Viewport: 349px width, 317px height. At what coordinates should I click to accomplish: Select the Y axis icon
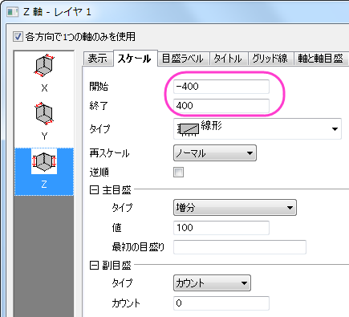pyautogui.click(x=44, y=113)
